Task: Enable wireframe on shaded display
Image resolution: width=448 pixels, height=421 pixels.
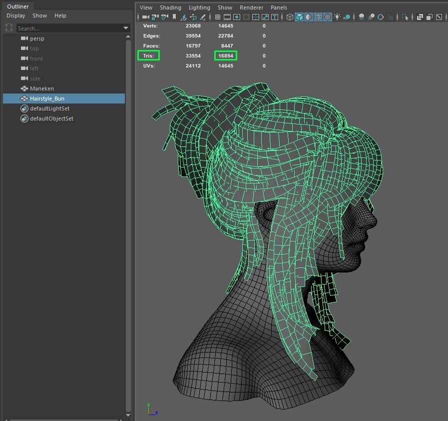Action: click(x=317, y=17)
